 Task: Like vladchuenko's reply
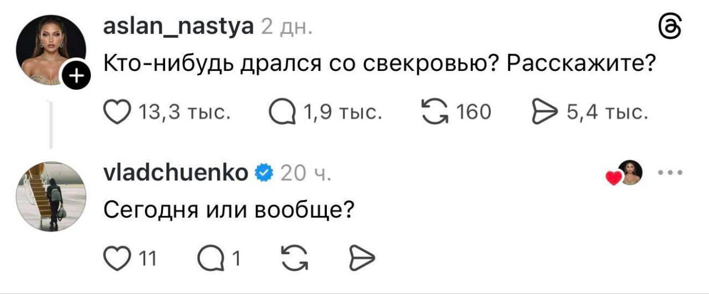115,258
